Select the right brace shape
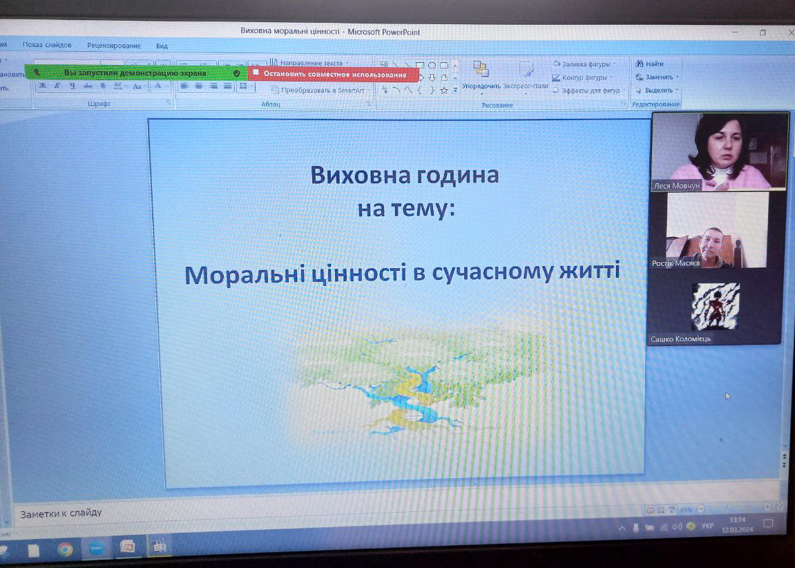 click(432, 91)
